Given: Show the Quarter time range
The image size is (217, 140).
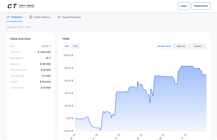Looking at the screenshot, I should (181, 46).
